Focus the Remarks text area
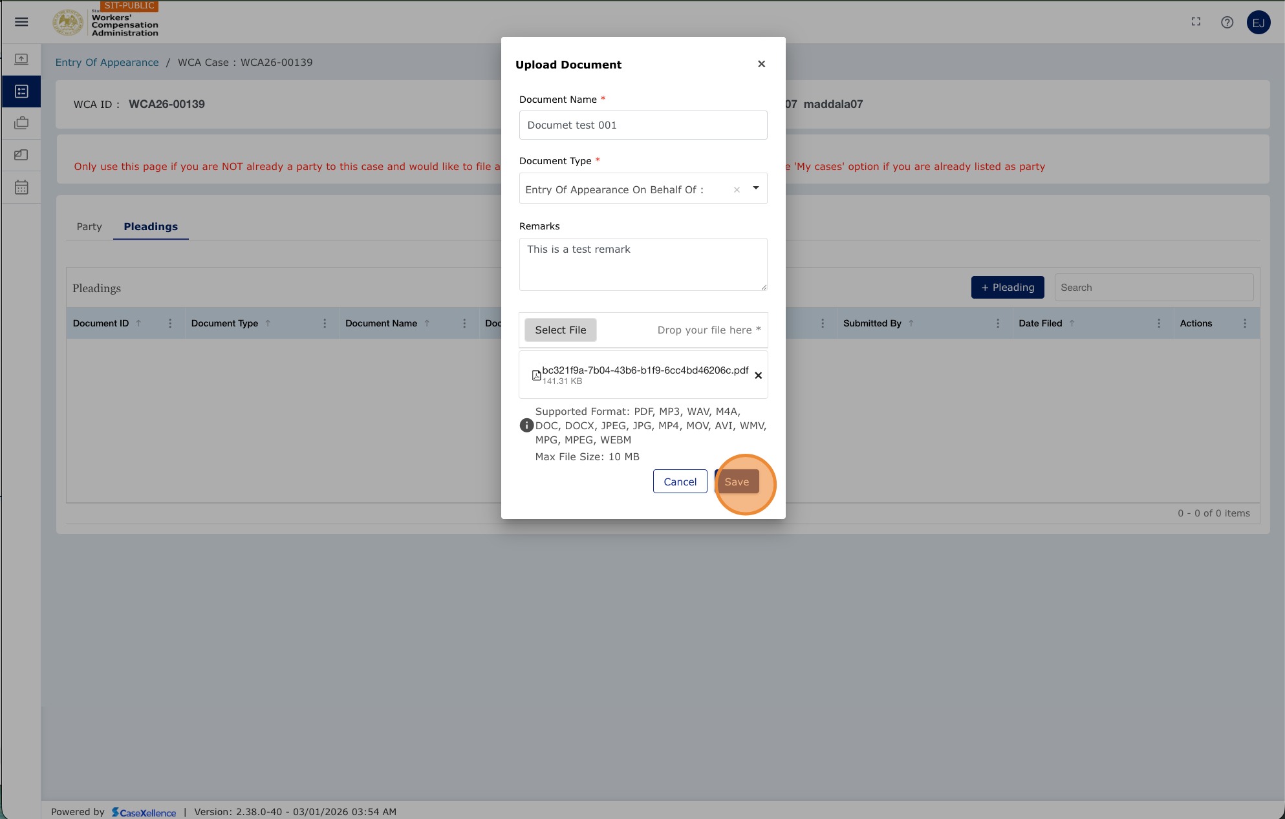The height and width of the screenshot is (819, 1285). [643, 264]
